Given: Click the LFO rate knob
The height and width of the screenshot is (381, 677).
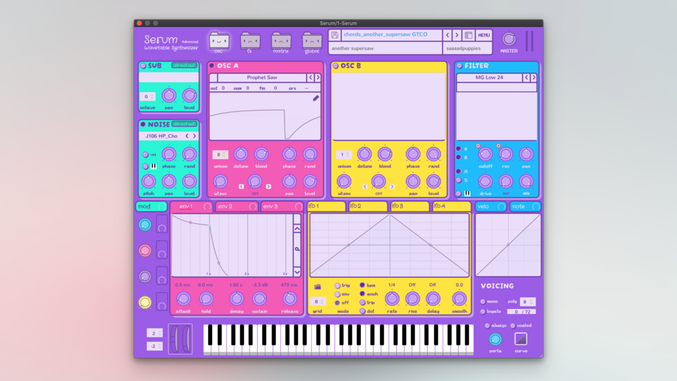Looking at the screenshot, I should [x=391, y=299].
